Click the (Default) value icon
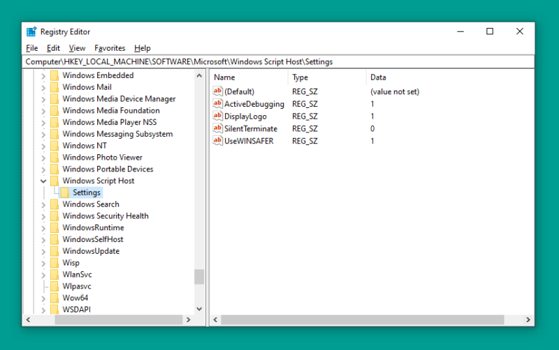Viewport: 559px width, 350px height. click(217, 91)
